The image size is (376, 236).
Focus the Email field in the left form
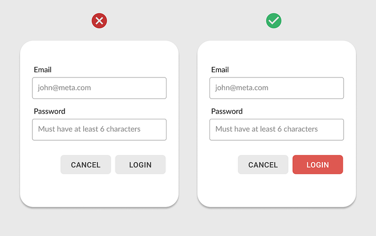pyautogui.click(x=99, y=88)
